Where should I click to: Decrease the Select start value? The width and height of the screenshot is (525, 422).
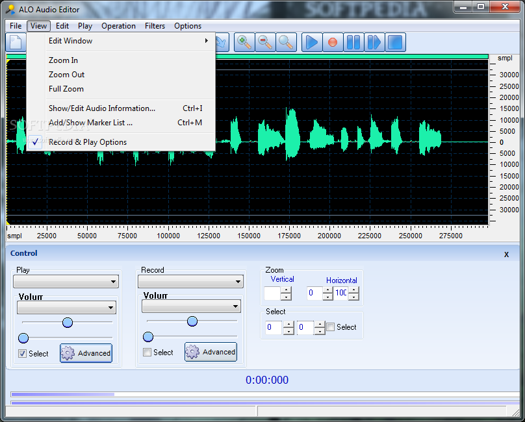point(288,331)
